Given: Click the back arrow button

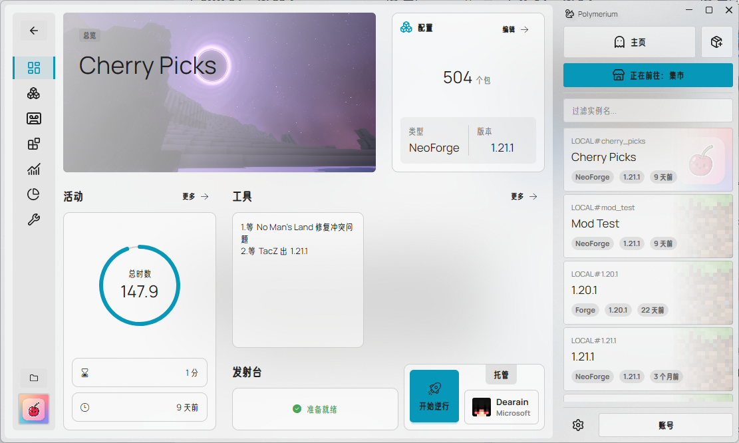Looking at the screenshot, I should 34,31.
